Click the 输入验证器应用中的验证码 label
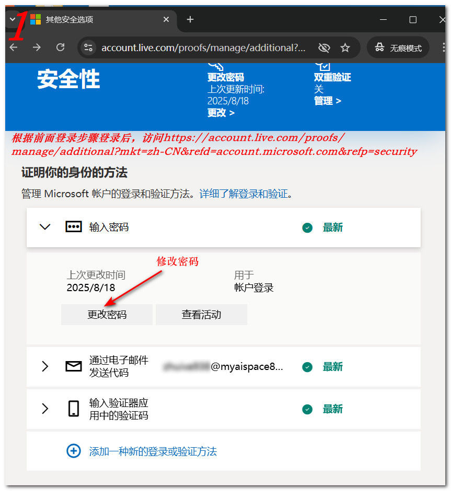The image size is (451, 491). 119,409
